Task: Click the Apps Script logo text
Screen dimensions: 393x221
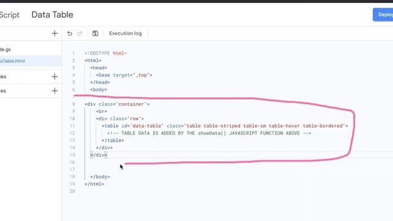Action: coord(10,15)
